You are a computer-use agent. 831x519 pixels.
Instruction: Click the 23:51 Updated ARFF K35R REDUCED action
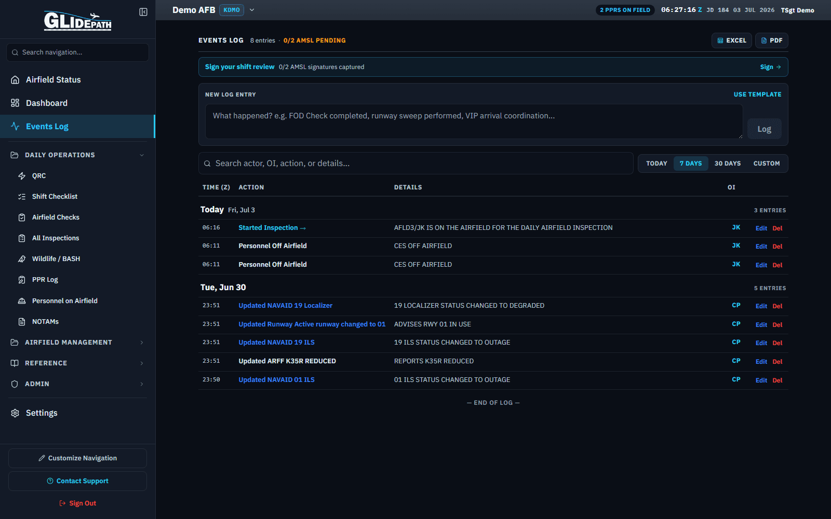click(x=287, y=361)
